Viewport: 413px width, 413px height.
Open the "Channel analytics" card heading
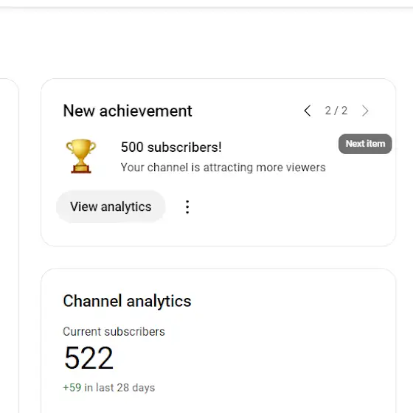coord(127,301)
